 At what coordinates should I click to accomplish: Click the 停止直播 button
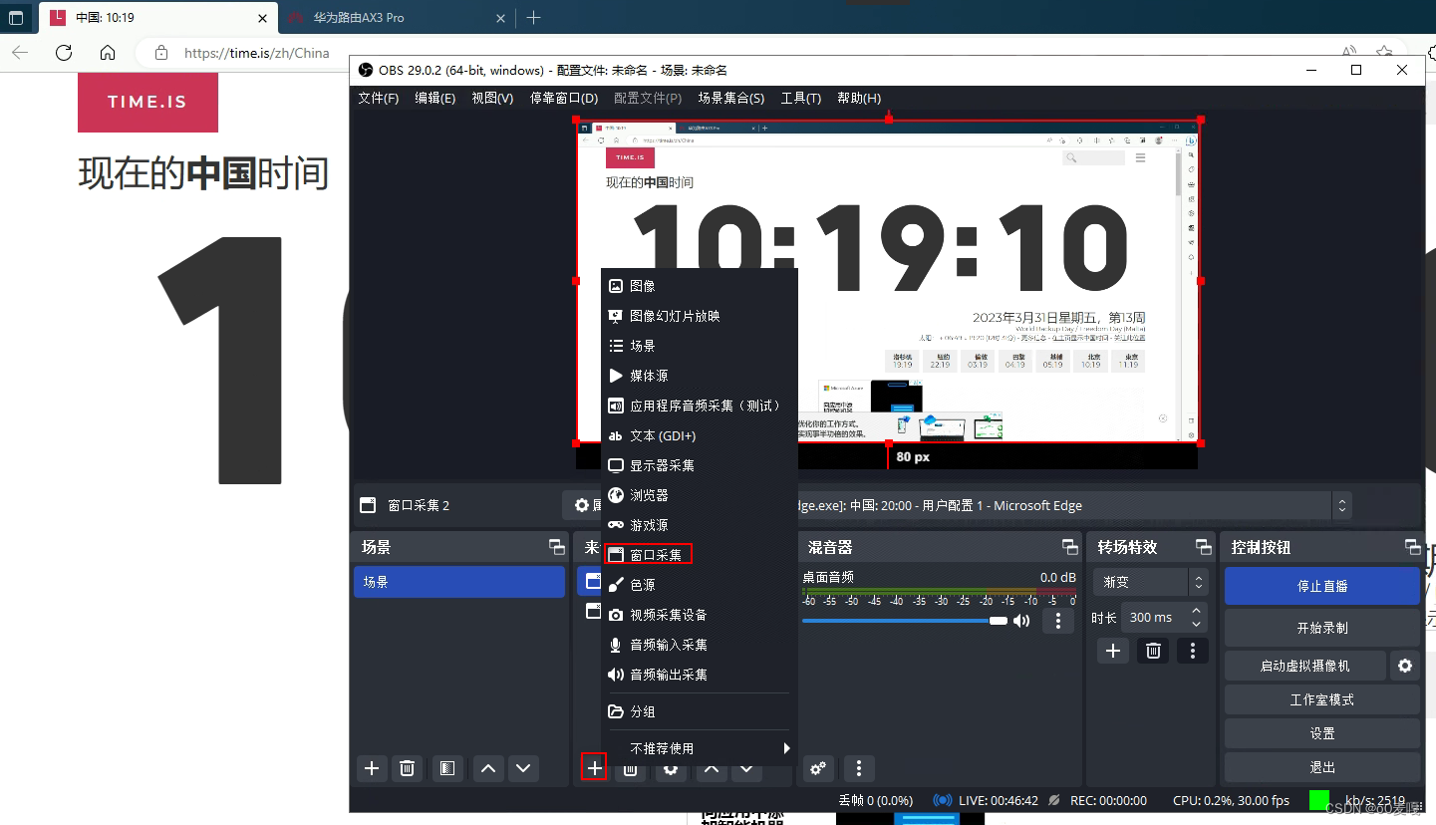pyautogui.click(x=1321, y=586)
